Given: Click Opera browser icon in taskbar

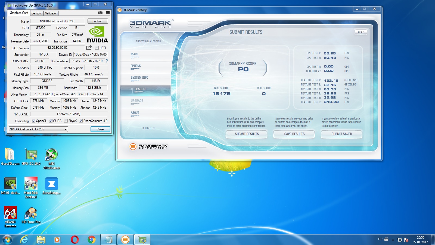Looking at the screenshot, I should click(x=74, y=240).
